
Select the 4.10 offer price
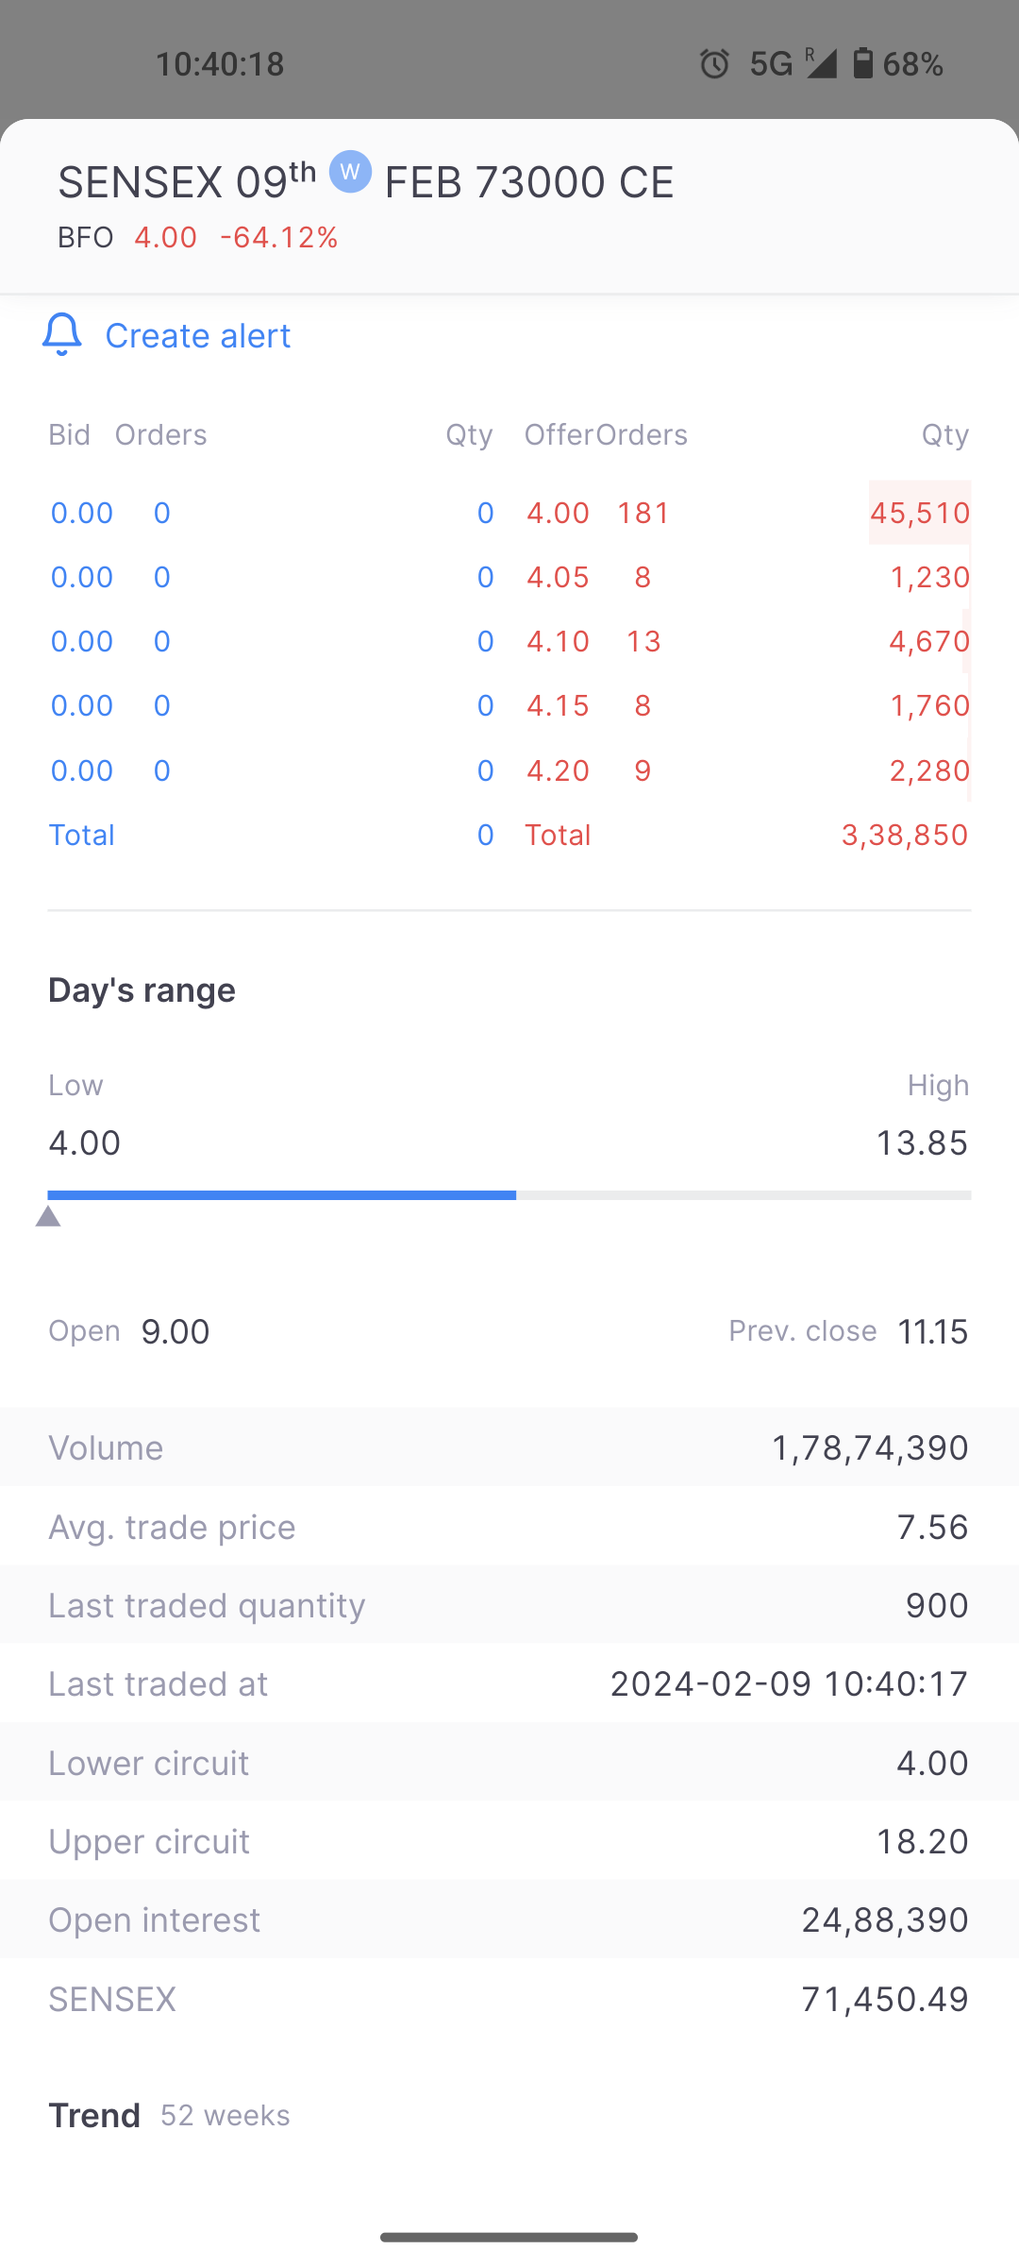click(558, 641)
